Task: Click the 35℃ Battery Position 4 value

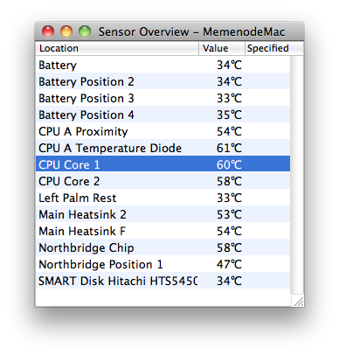Action: pos(229,115)
